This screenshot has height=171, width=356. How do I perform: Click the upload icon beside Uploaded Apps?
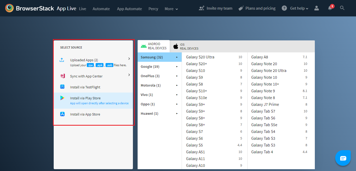(62, 60)
